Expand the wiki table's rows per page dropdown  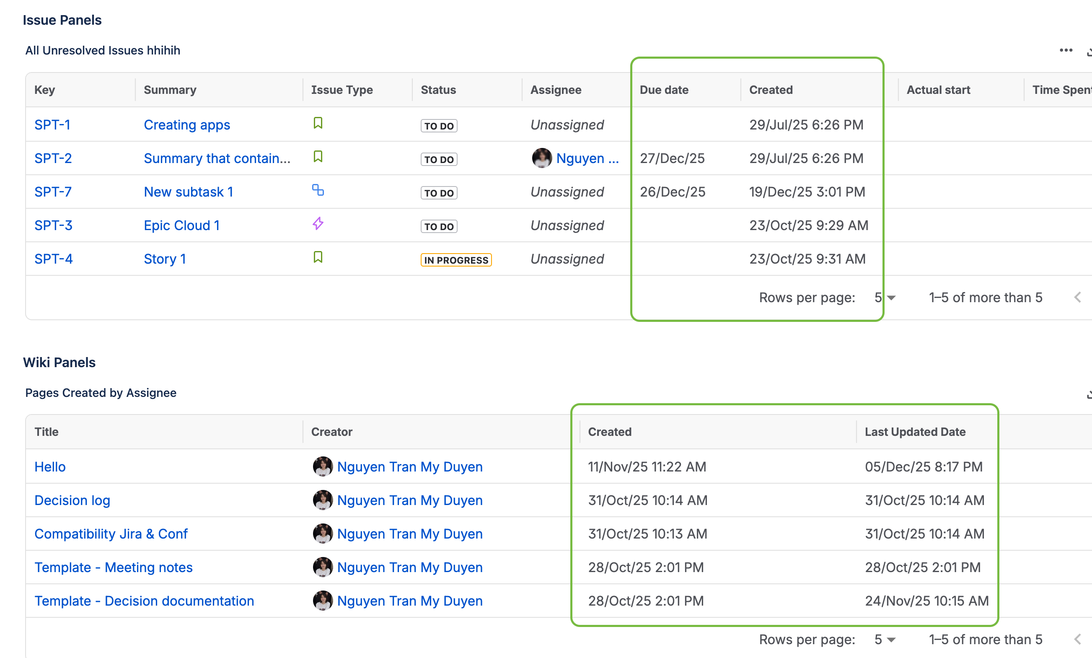coord(885,640)
